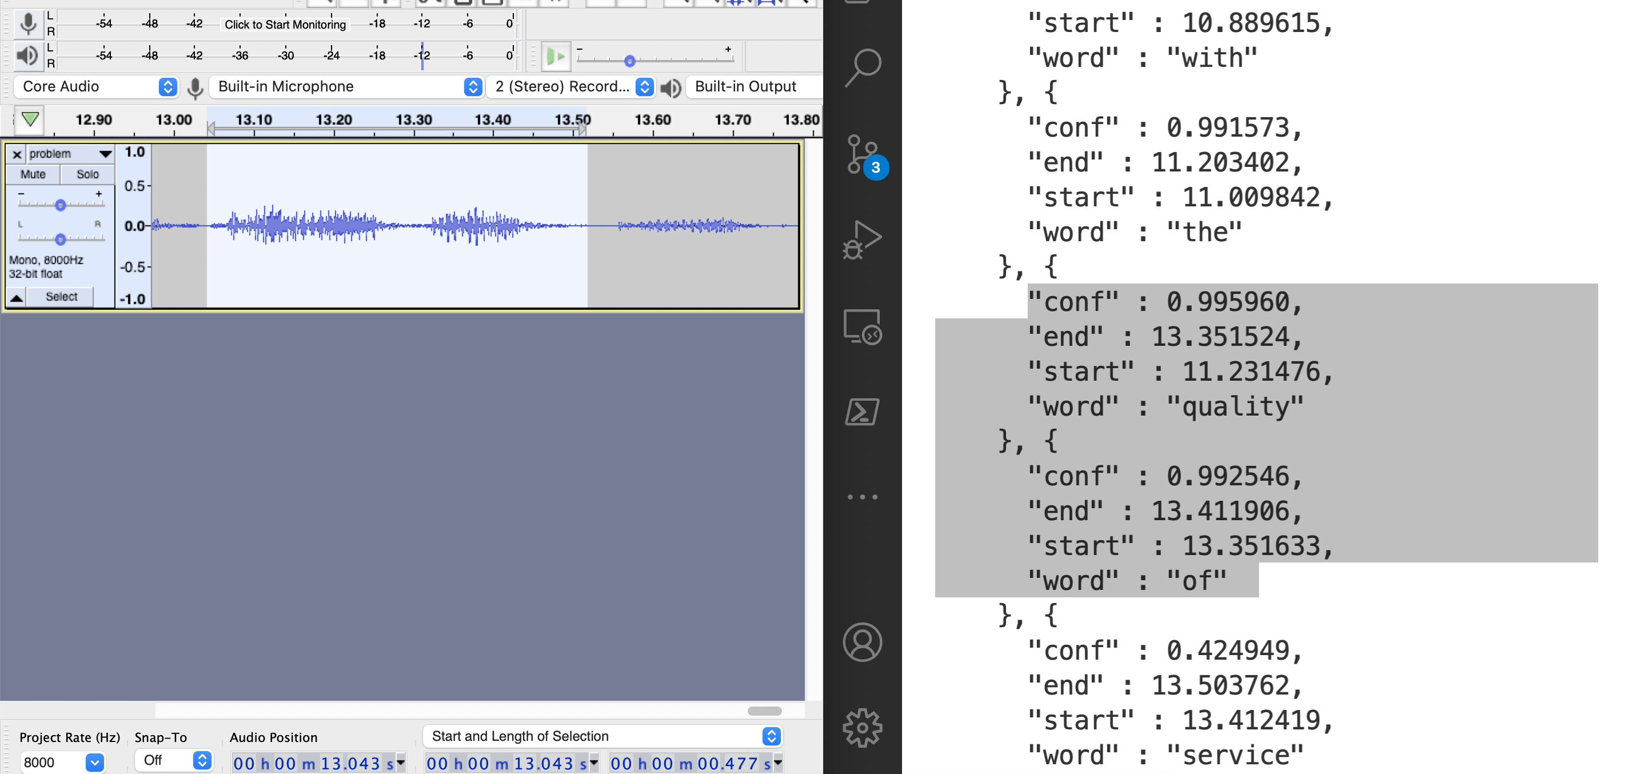
Task: Enable meter monitoring via Click to Start Monitoring
Action: coord(284,25)
